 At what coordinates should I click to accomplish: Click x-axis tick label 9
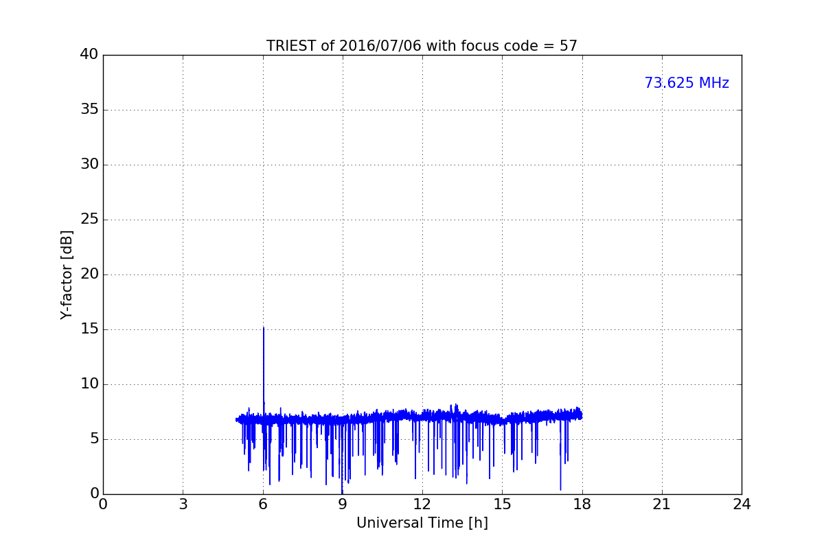point(342,504)
